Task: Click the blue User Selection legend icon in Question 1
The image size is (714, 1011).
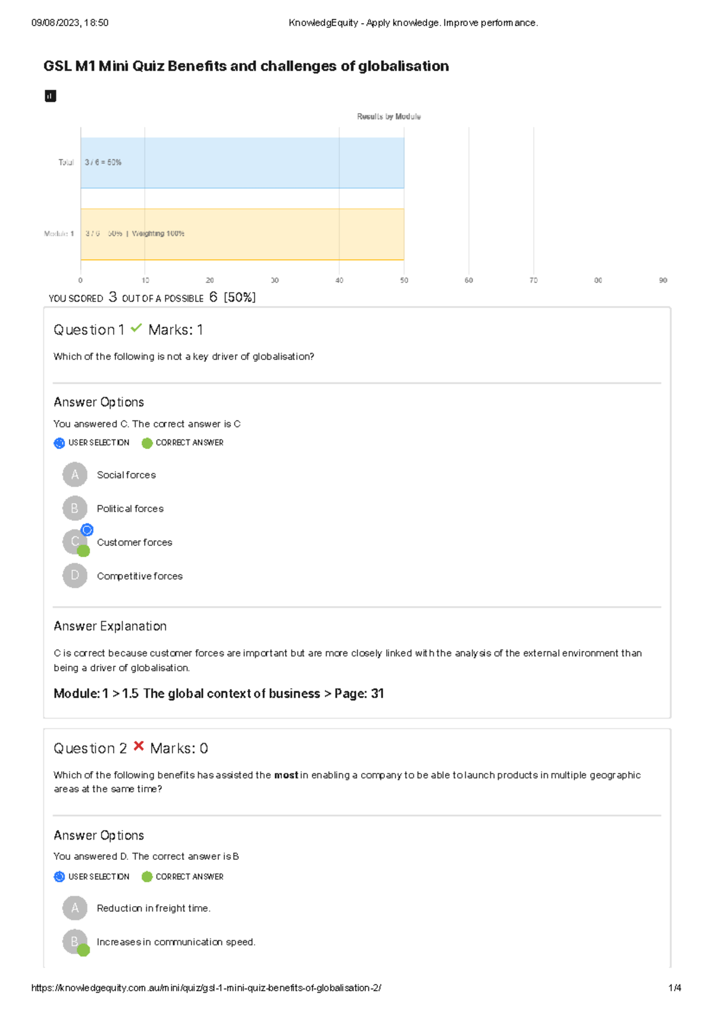Action: (59, 443)
